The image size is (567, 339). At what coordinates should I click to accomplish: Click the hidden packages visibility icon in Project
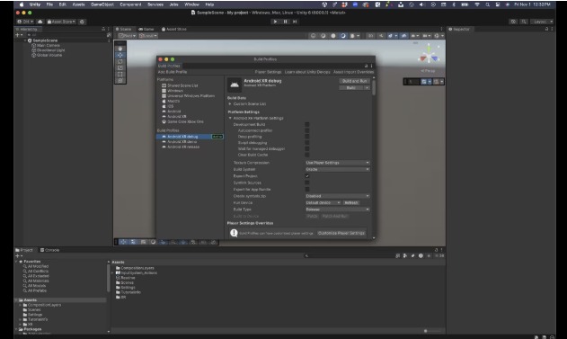point(439,255)
